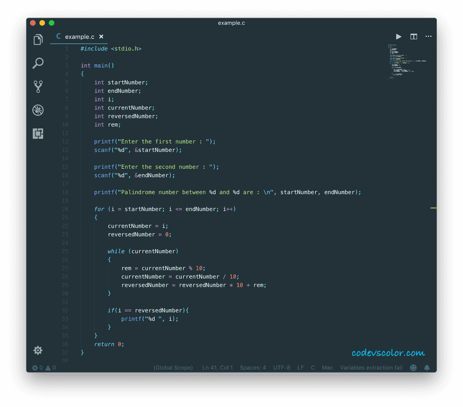Change language mode from C
The width and height of the screenshot is (463, 407).
pos(313,367)
